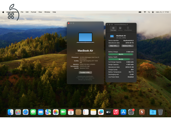The image size is (171, 128).
Task: Open the Format menu
Action: click(x=33, y=12)
